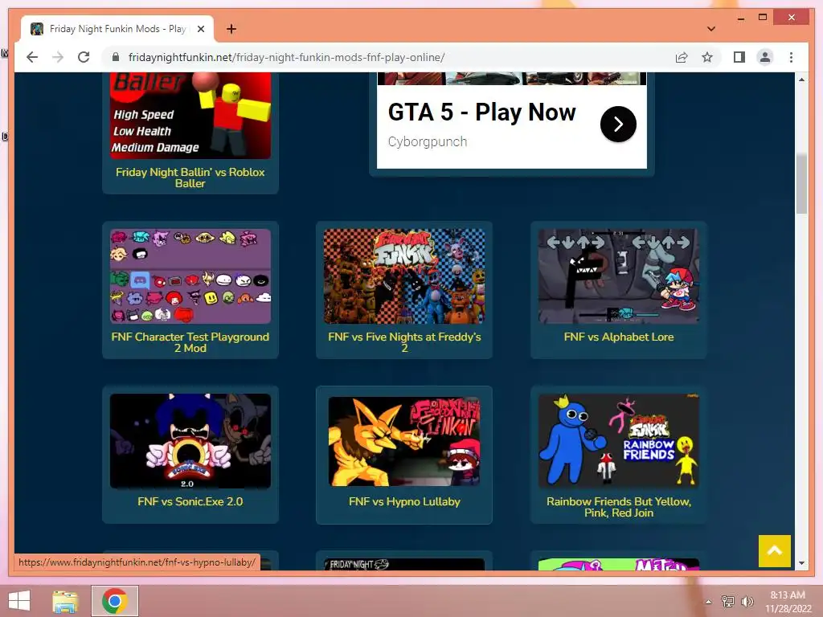Click the browser forward arrow

(x=58, y=57)
